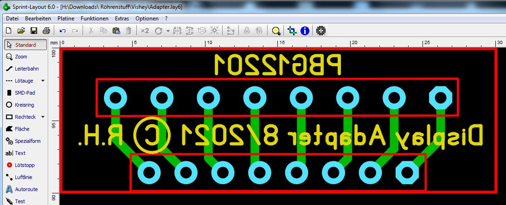The height and width of the screenshot is (205, 506).
Task: Click the magnifier search icon in toolbar
Action: 276,31
